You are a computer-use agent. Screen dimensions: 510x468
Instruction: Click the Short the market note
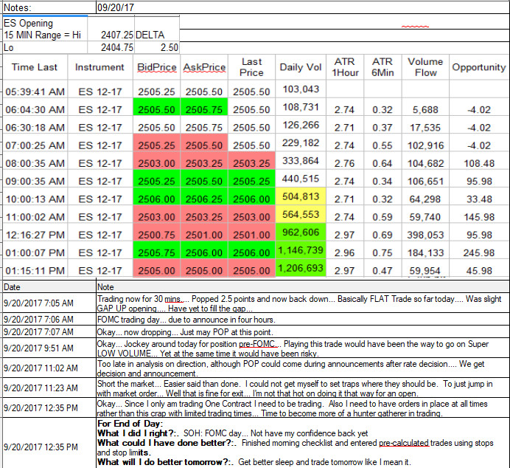302,388
